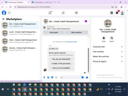This screenshot has width=128, height=96.
Task: Open the Windows notification center icon
Action: [124, 89]
